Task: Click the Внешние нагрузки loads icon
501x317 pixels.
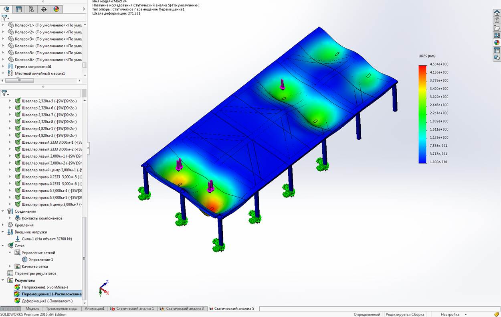Action: click(x=10, y=232)
